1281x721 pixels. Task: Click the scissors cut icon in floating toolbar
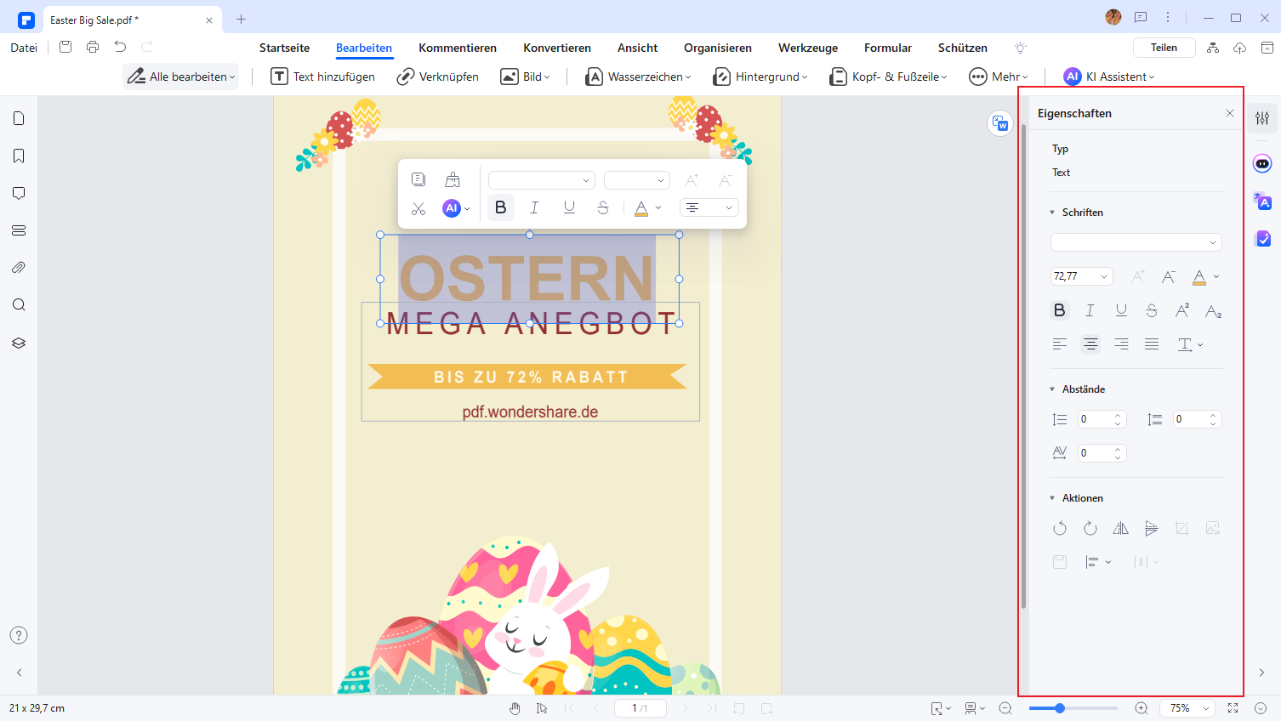click(418, 208)
